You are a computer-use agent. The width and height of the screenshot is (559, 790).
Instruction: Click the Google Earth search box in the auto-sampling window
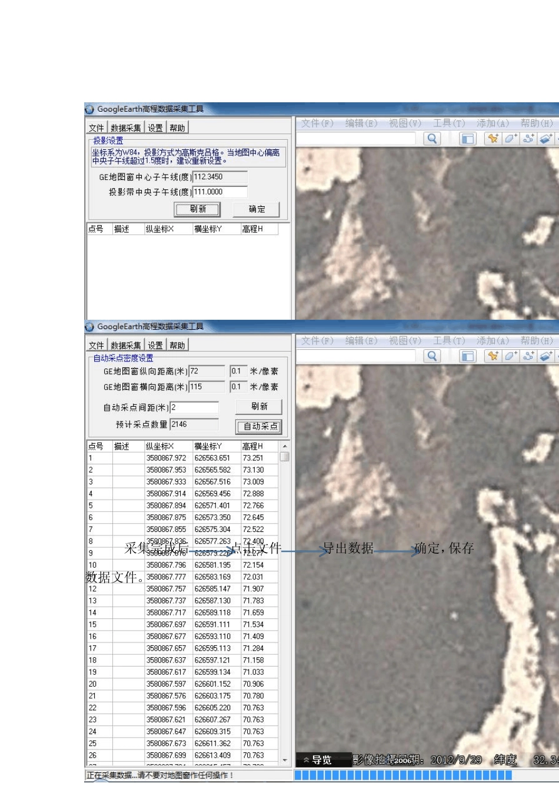coord(357,356)
